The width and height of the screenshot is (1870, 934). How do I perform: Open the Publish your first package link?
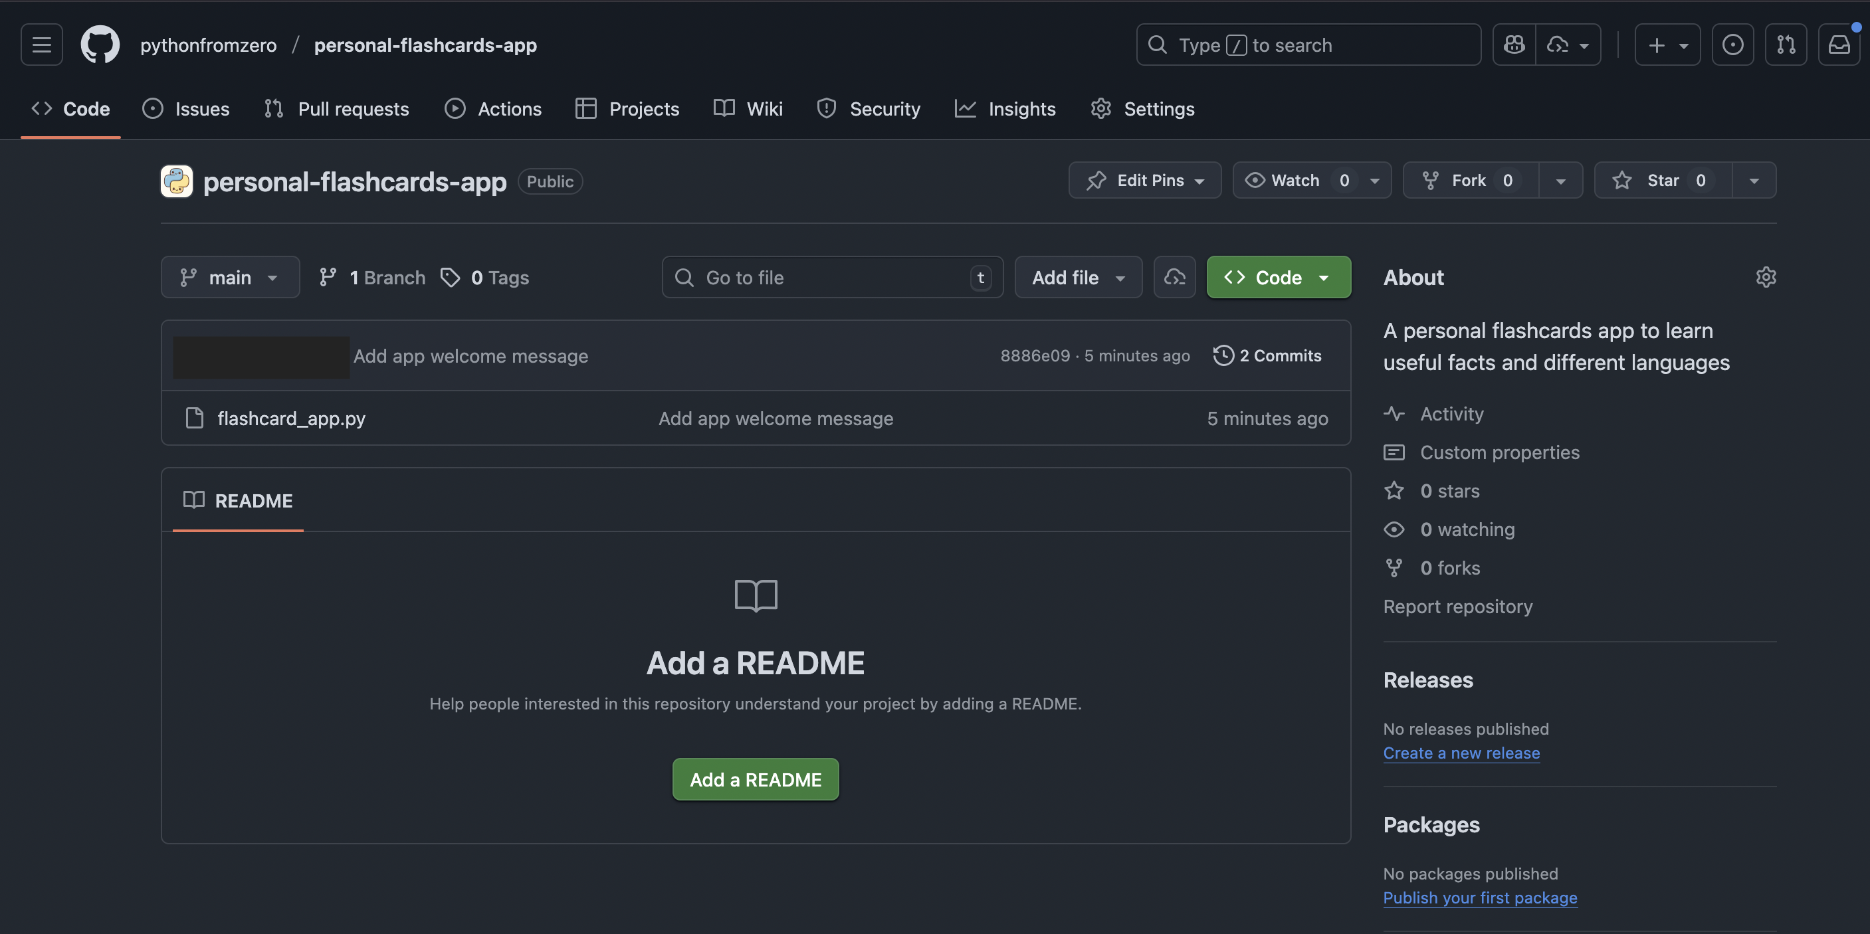point(1480,897)
